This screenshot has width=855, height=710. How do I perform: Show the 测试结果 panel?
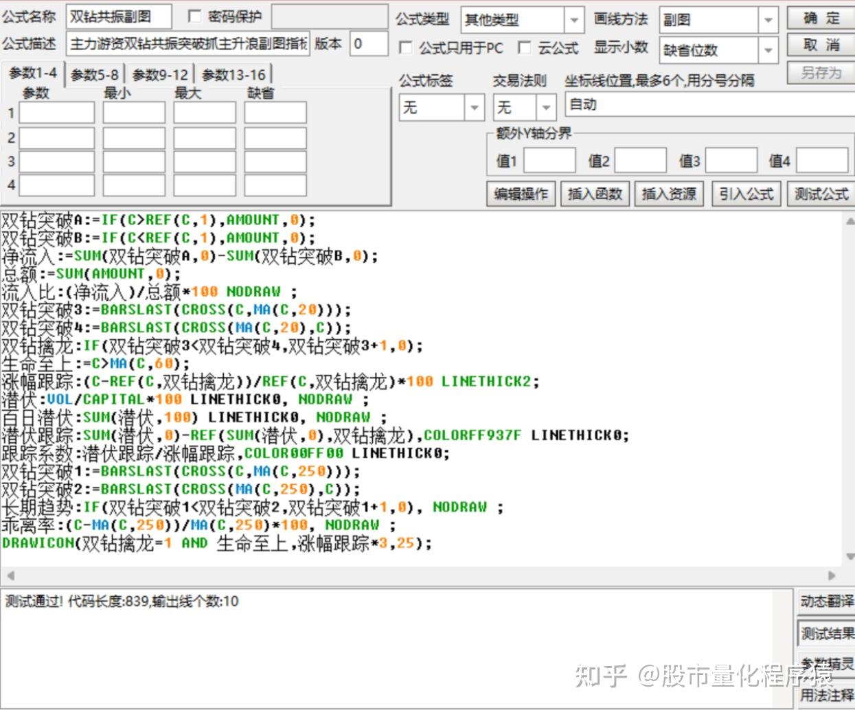coord(827,633)
